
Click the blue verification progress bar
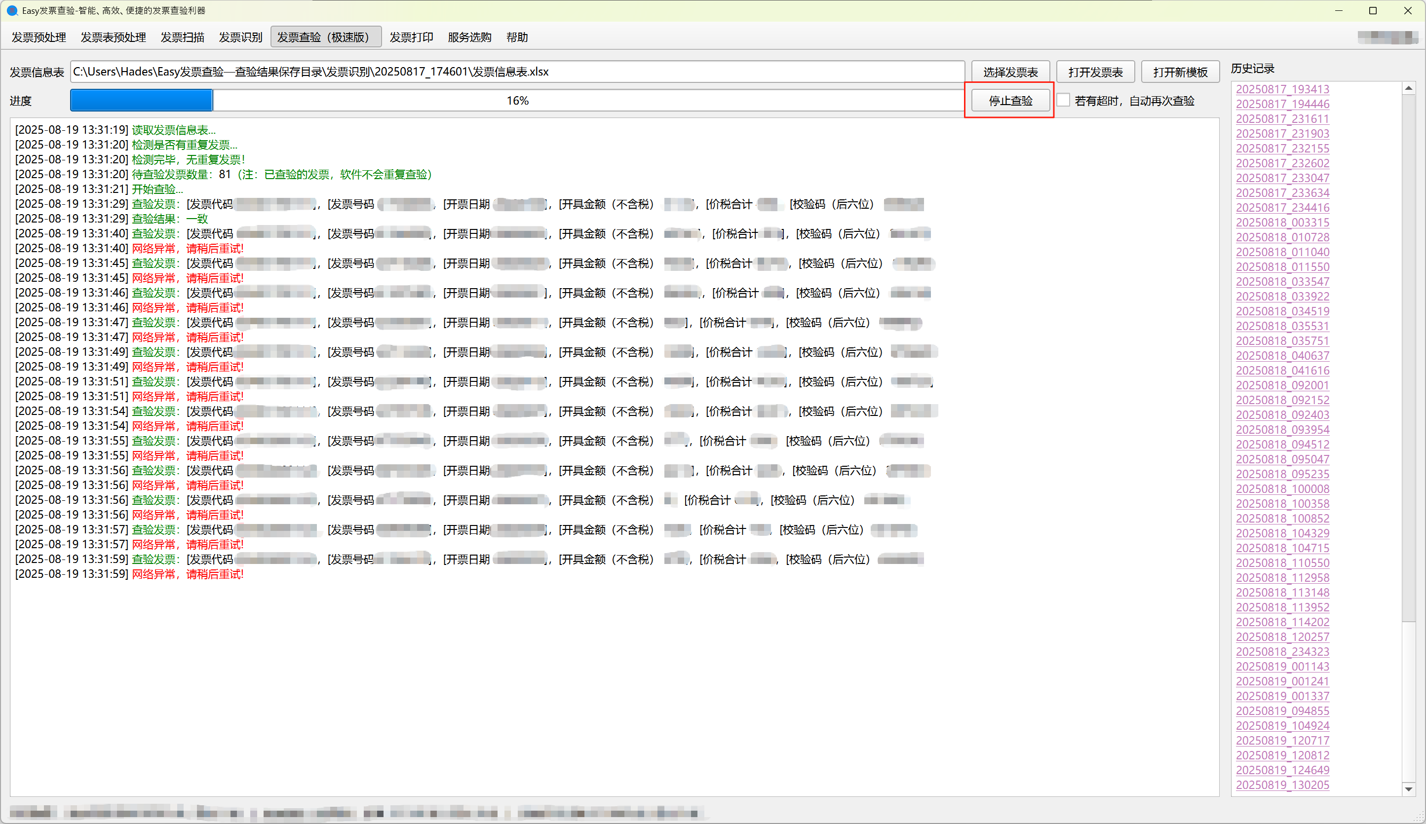(142, 100)
